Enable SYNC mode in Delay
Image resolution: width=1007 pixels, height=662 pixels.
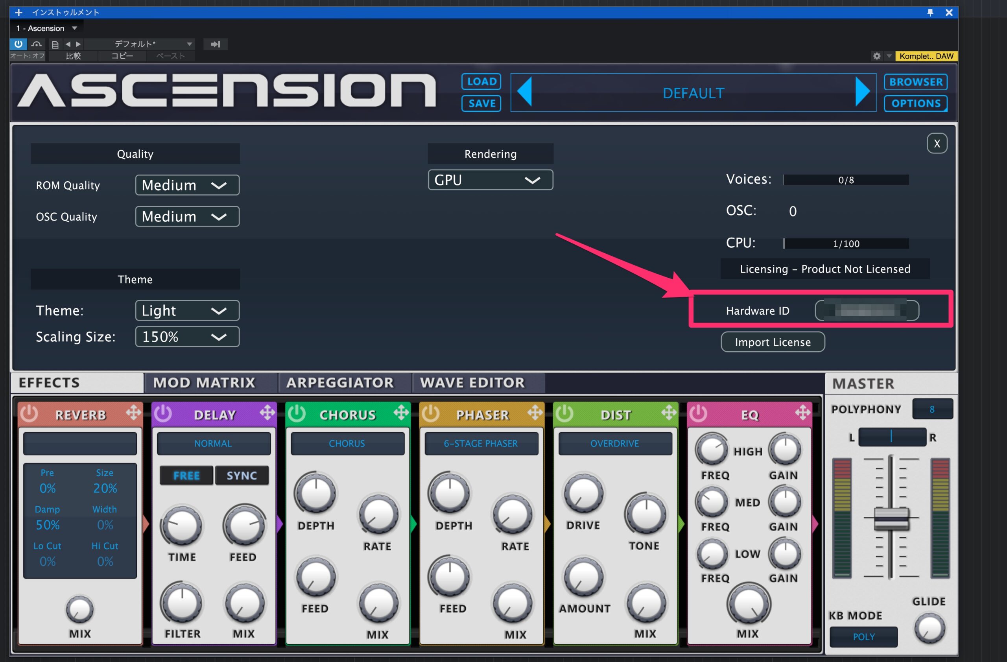pyautogui.click(x=242, y=476)
